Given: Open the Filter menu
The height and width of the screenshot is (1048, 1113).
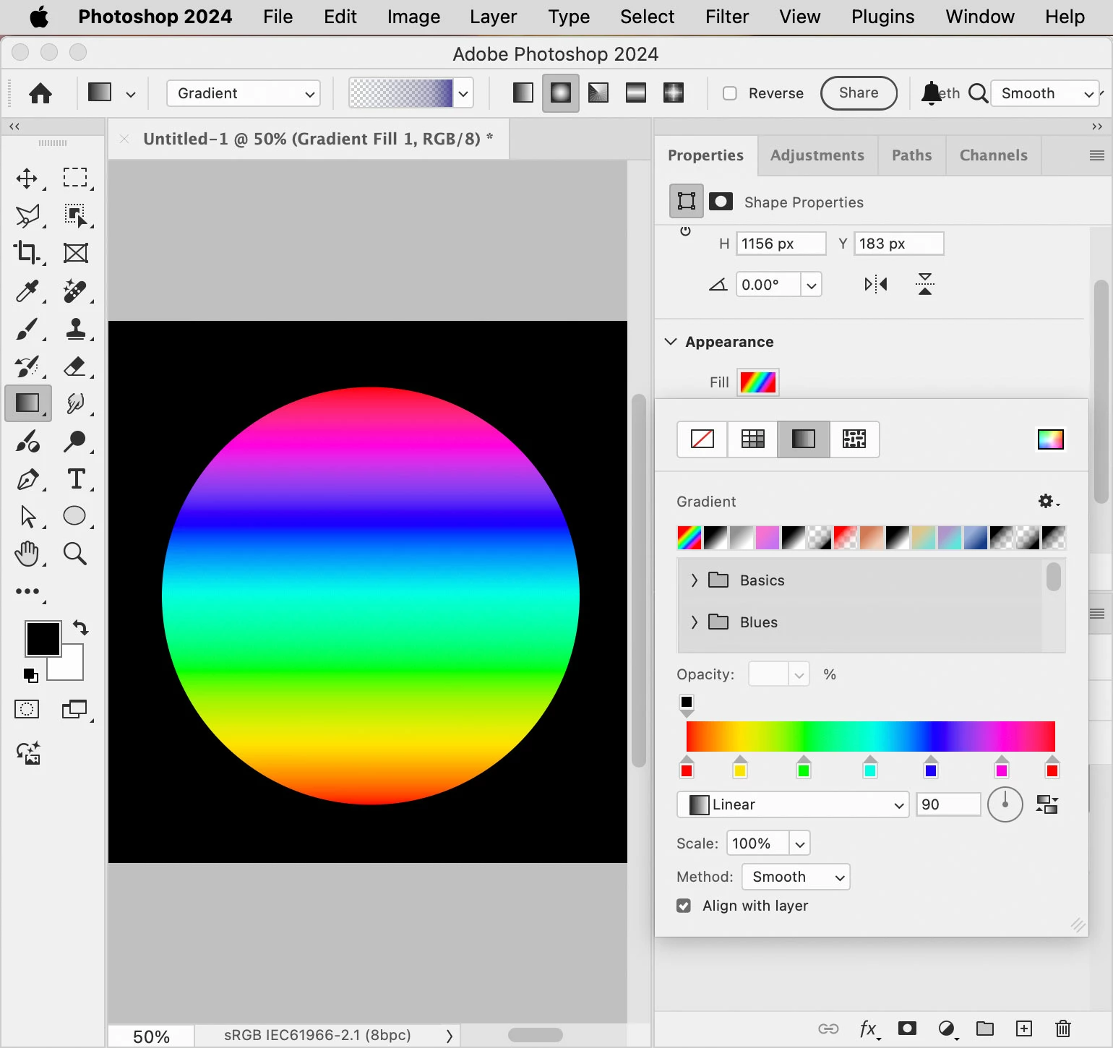Looking at the screenshot, I should (727, 17).
